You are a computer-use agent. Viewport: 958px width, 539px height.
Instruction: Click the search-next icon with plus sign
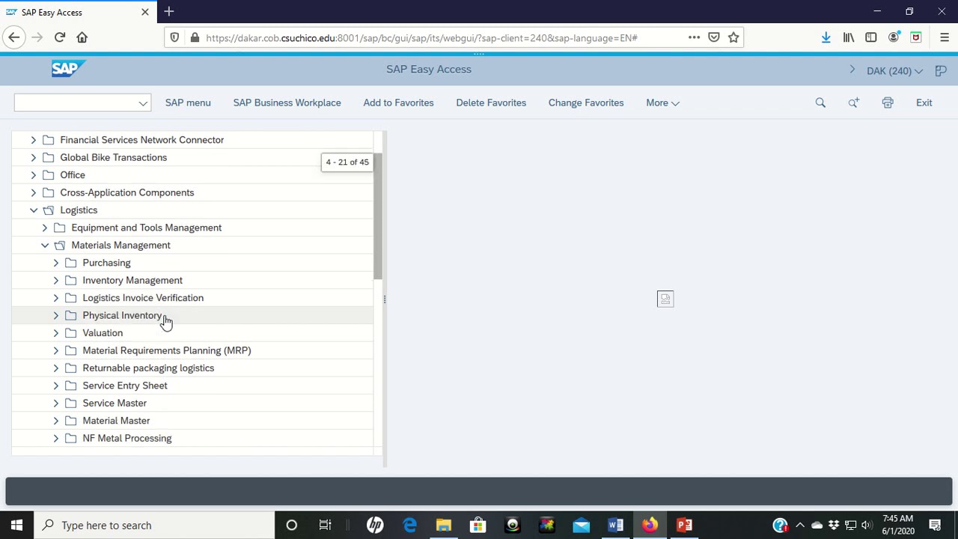point(853,103)
